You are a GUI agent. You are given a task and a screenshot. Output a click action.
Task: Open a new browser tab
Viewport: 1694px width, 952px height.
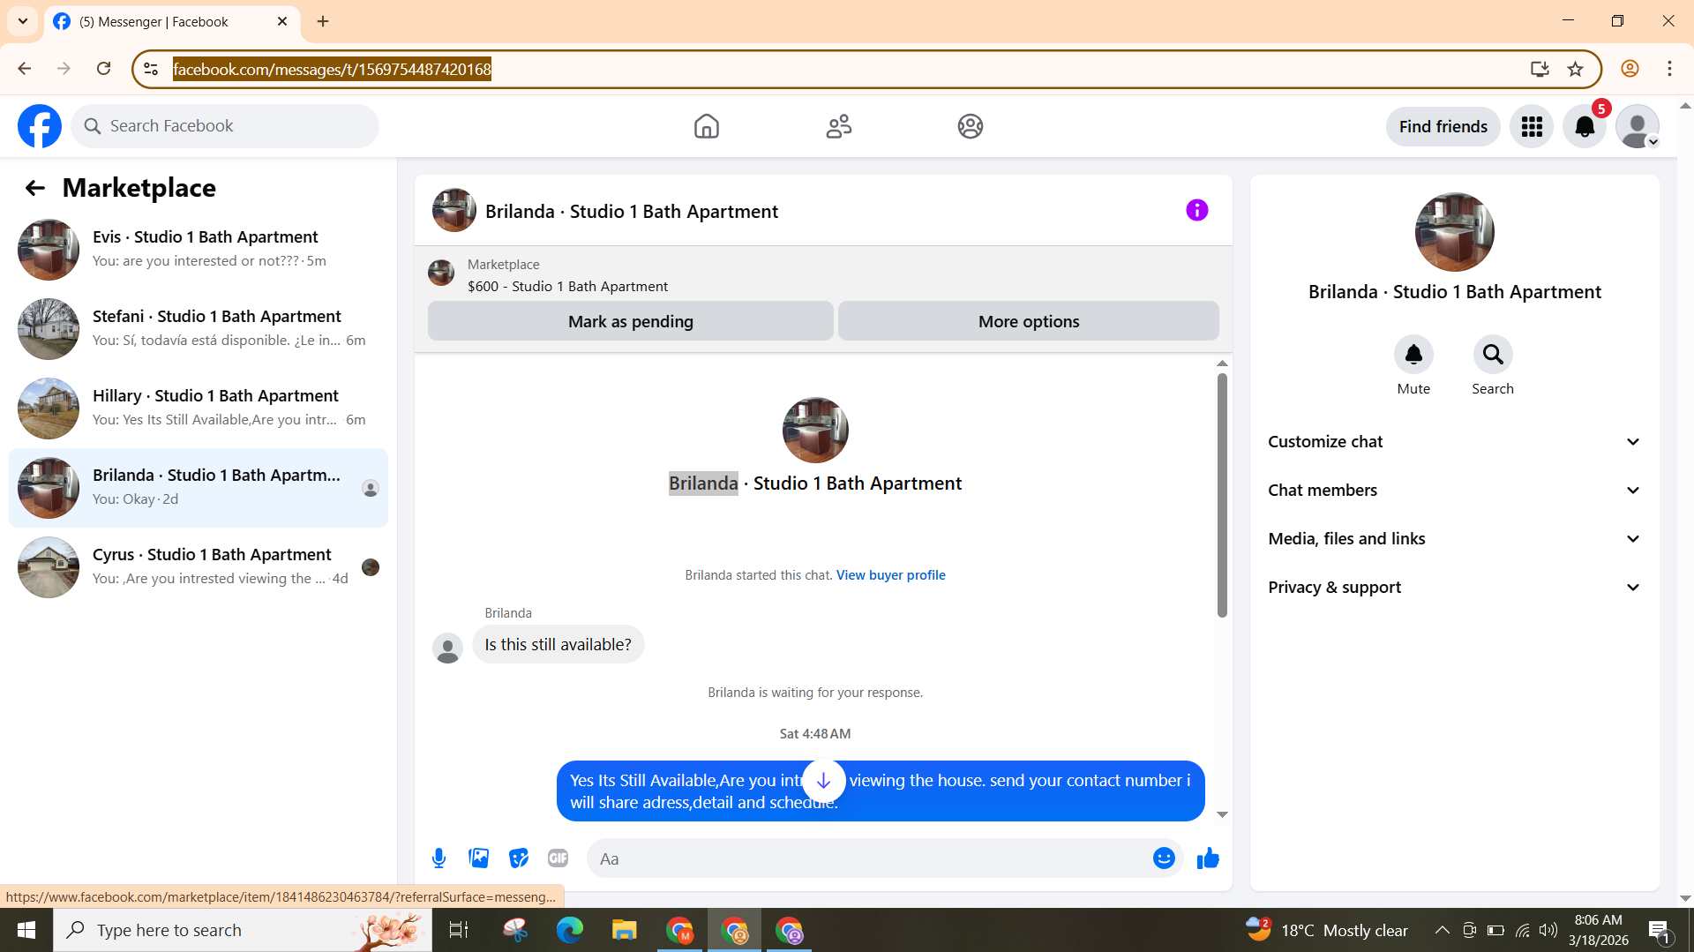click(323, 21)
